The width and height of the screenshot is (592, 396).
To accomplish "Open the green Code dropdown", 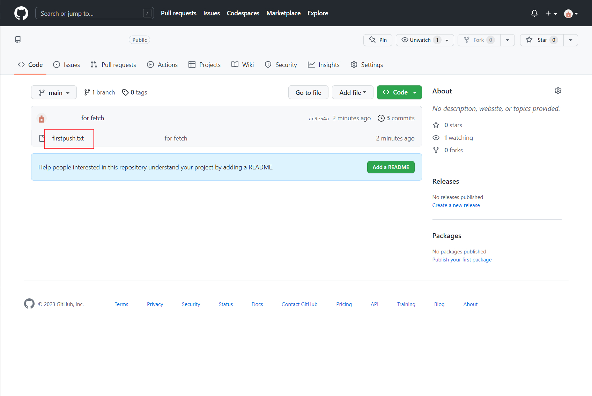I will [x=399, y=92].
